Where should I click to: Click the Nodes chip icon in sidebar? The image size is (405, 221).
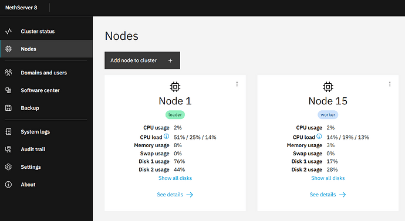(8, 49)
